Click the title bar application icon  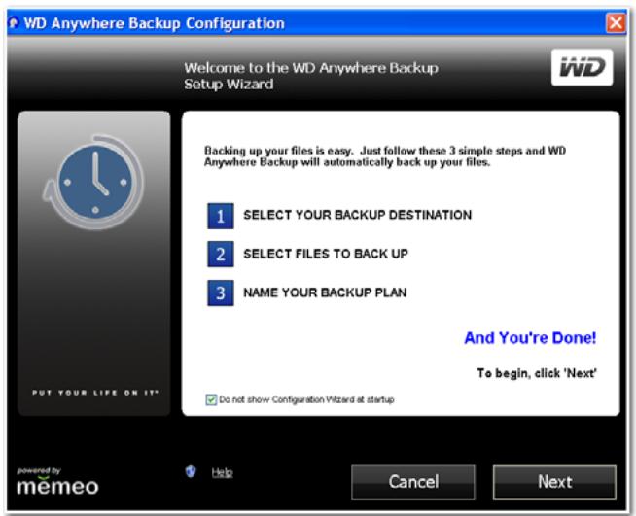pos(14,22)
